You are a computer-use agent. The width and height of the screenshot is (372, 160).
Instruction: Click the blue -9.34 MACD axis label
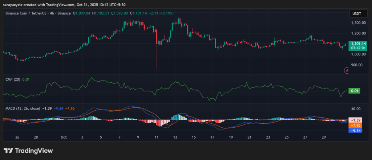(x=354, y=131)
